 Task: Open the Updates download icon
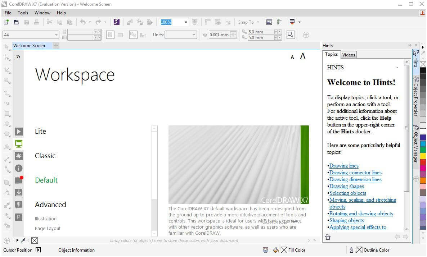tap(19, 192)
